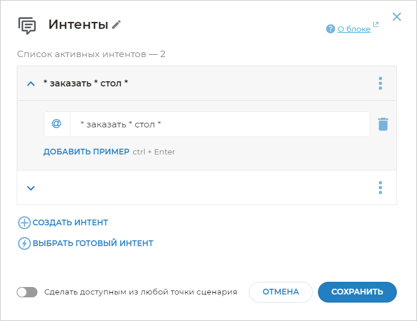
Task: Click the question mark help icon
Action: coord(330,29)
